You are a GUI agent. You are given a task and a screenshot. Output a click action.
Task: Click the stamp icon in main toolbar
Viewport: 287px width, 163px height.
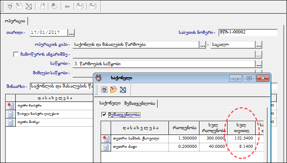click(55, 7)
